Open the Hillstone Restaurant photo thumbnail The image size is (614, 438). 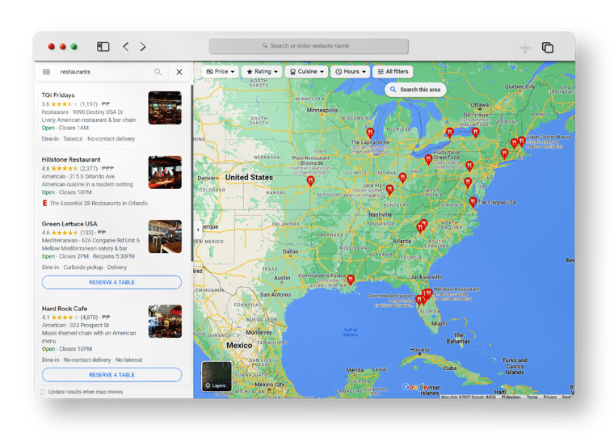(165, 172)
